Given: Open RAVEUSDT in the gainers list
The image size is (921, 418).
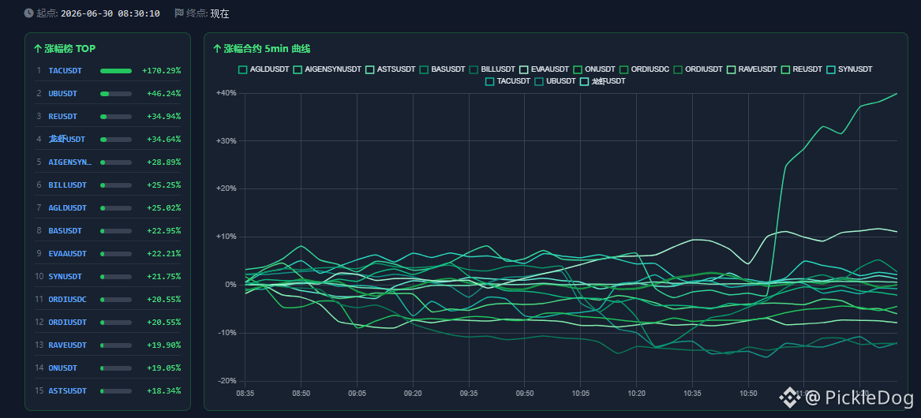Looking at the screenshot, I should click(68, 345).
